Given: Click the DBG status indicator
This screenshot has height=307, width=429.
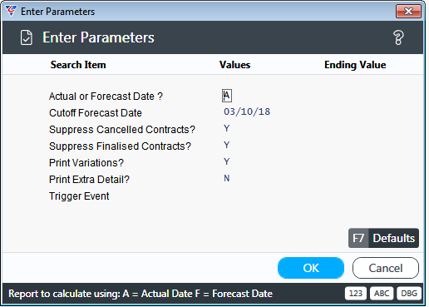Looking at the screenshot, I should [x=409, y=294].
